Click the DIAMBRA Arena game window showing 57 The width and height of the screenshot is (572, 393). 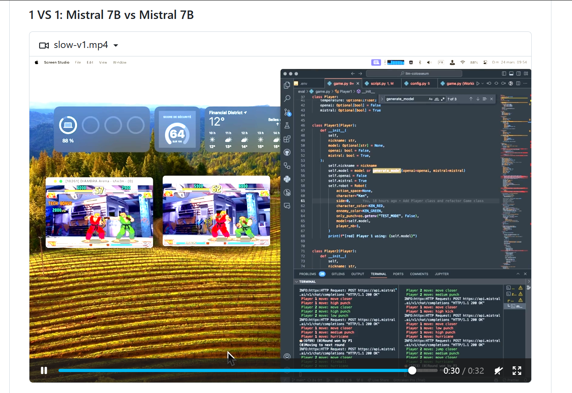(x=99, y=212)
